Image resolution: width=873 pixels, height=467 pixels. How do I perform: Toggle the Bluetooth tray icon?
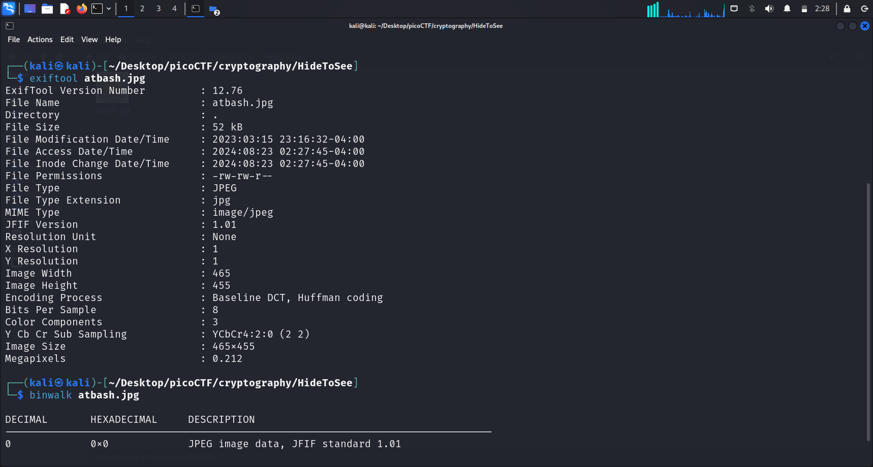(752, 9)
